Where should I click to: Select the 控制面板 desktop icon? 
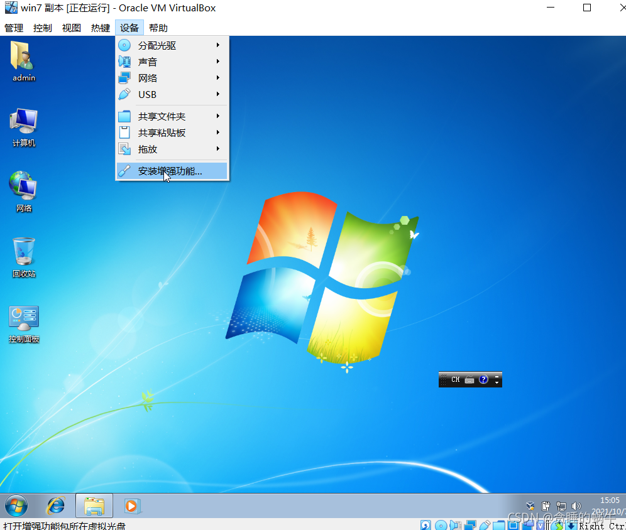point(23,324)
